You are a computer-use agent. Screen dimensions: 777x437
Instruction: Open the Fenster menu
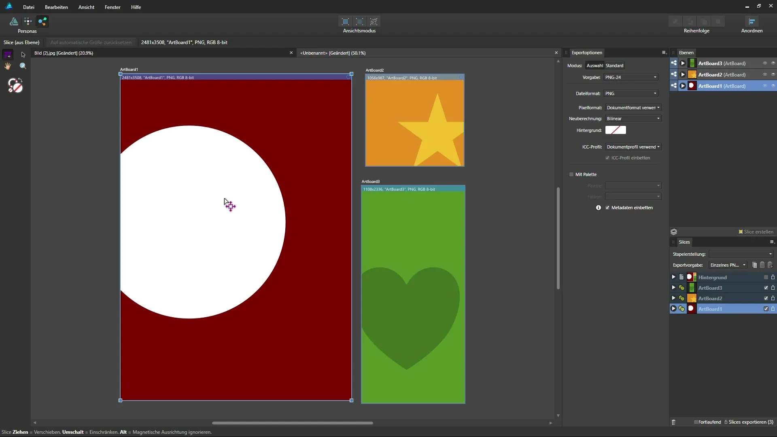tap(113, 7)
